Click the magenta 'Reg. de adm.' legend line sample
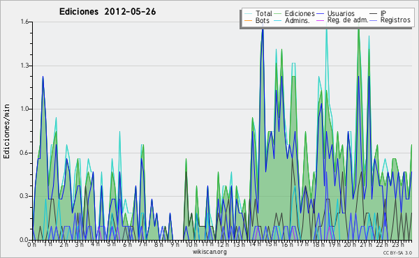This screenshot has width=419, height=258. [x=321, y=20]
